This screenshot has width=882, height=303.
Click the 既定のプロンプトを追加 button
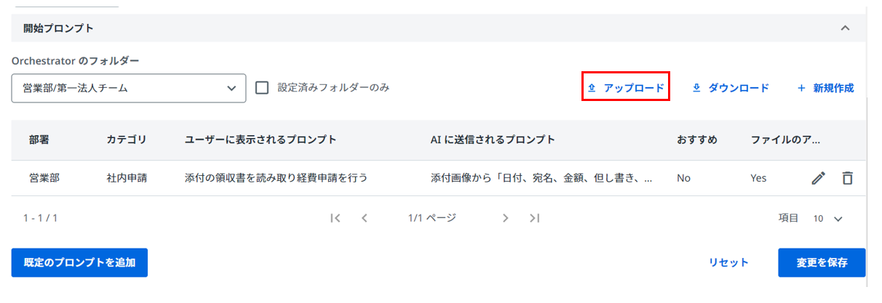click(x=79, y=262)
